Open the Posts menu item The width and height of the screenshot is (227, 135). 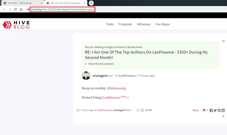[x=110, y=24]
